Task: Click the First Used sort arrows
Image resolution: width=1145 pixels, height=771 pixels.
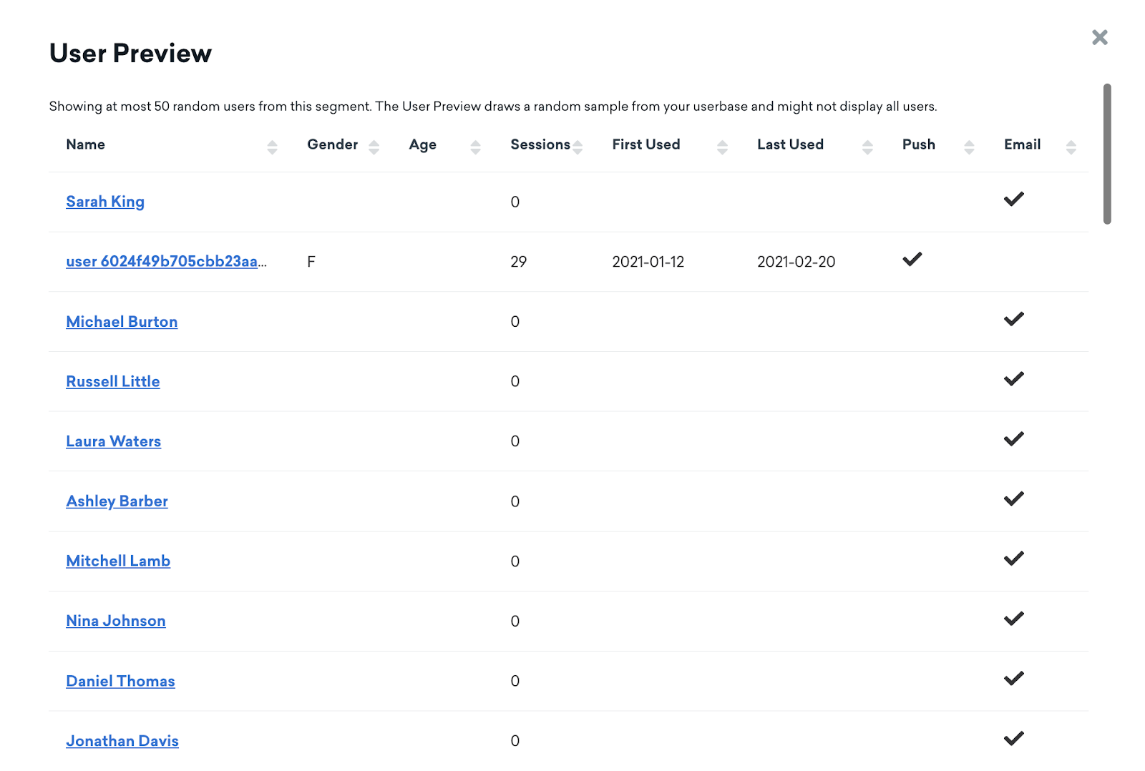Action: pos(723,147)
